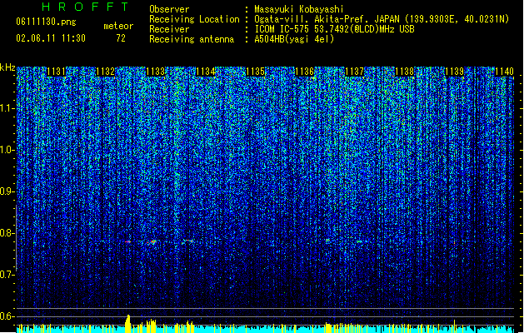Viewport: 524px width, 333px height.
Task: Click the tallest yellow signal peak near 1132
Action: pyautogui.click(x=127, y=323)
